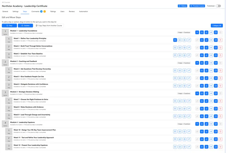Delete Week 6 step via trash icon
Image resolution: width=226 pixels, height=153 pixels.
(220, 86)
